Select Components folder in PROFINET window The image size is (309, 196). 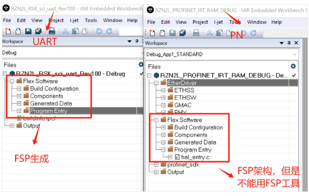[x=191, y=135]
